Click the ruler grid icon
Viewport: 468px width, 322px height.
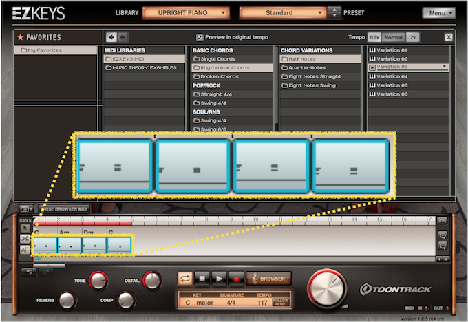tap(443, 221)
